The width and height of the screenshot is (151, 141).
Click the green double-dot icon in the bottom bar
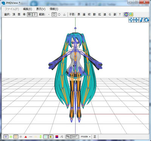pos(40,137)
